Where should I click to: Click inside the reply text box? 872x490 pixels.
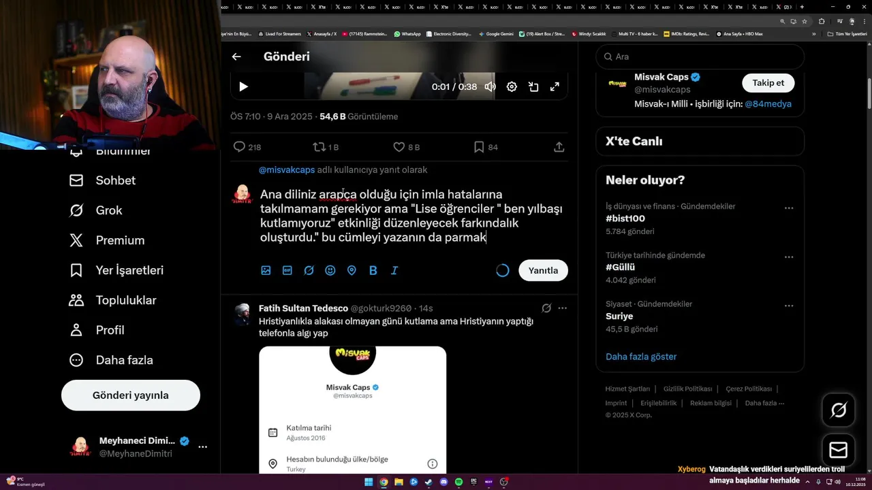[412, 216]
